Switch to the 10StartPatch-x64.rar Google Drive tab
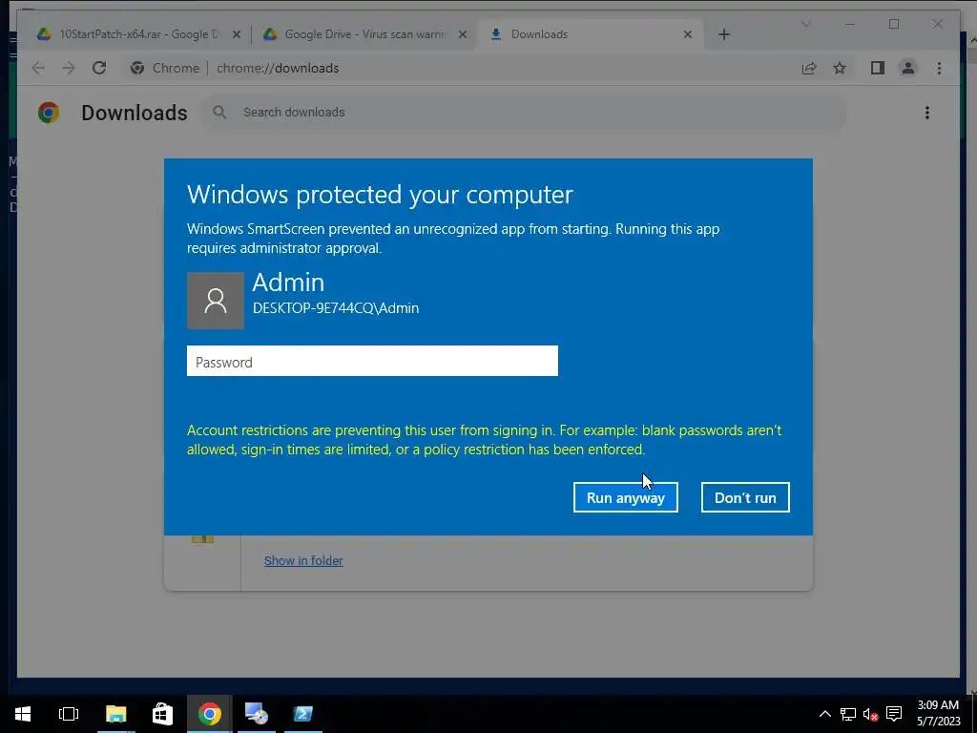 tap(139, 34)
